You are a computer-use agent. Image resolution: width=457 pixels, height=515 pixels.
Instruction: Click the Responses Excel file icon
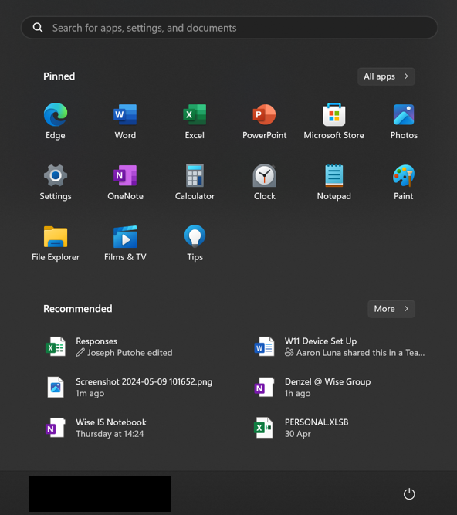tap(55, 347)
